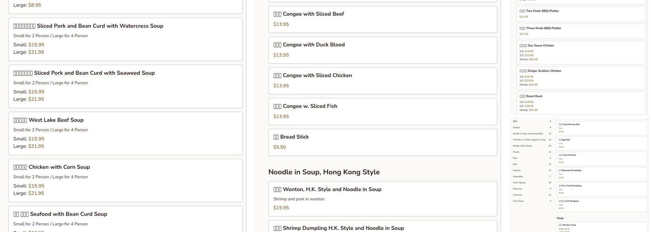Navigate to Poultry category in sidebar
This screenshot has width=651, height=232.
(x=516, y=152)
